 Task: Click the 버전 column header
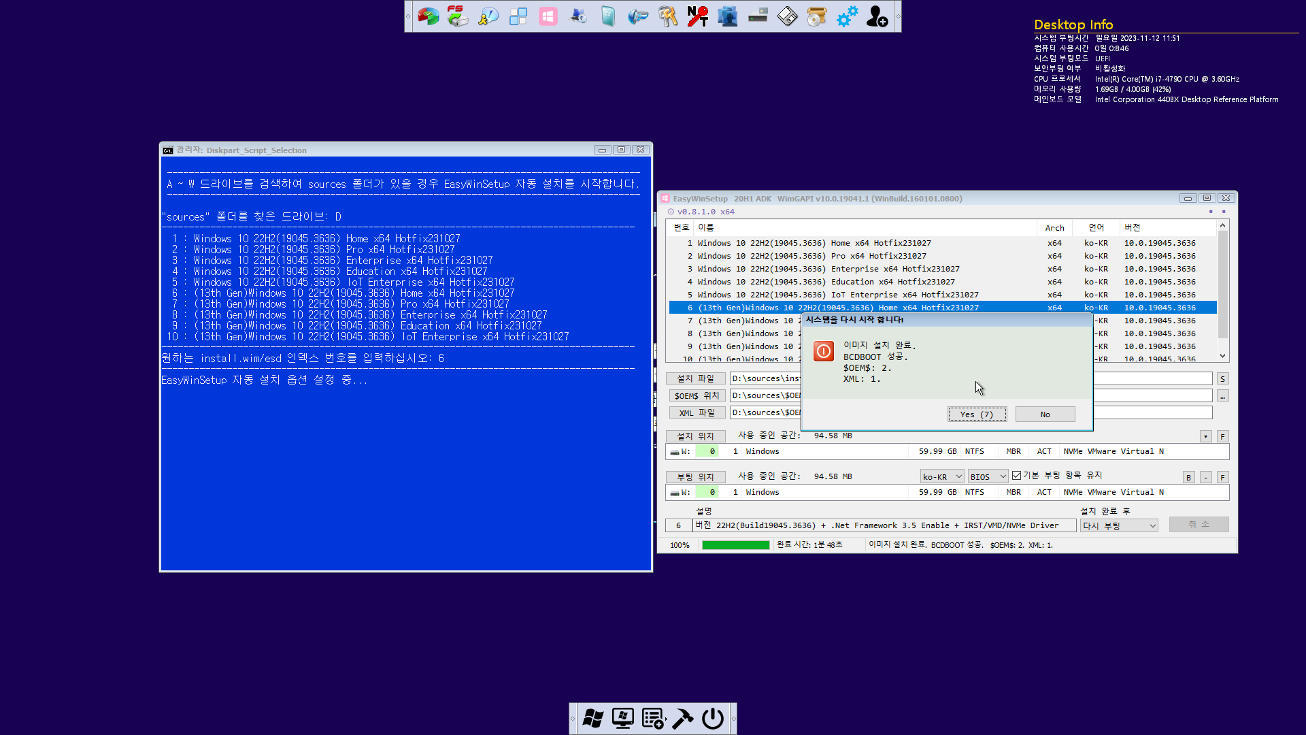1167,227
